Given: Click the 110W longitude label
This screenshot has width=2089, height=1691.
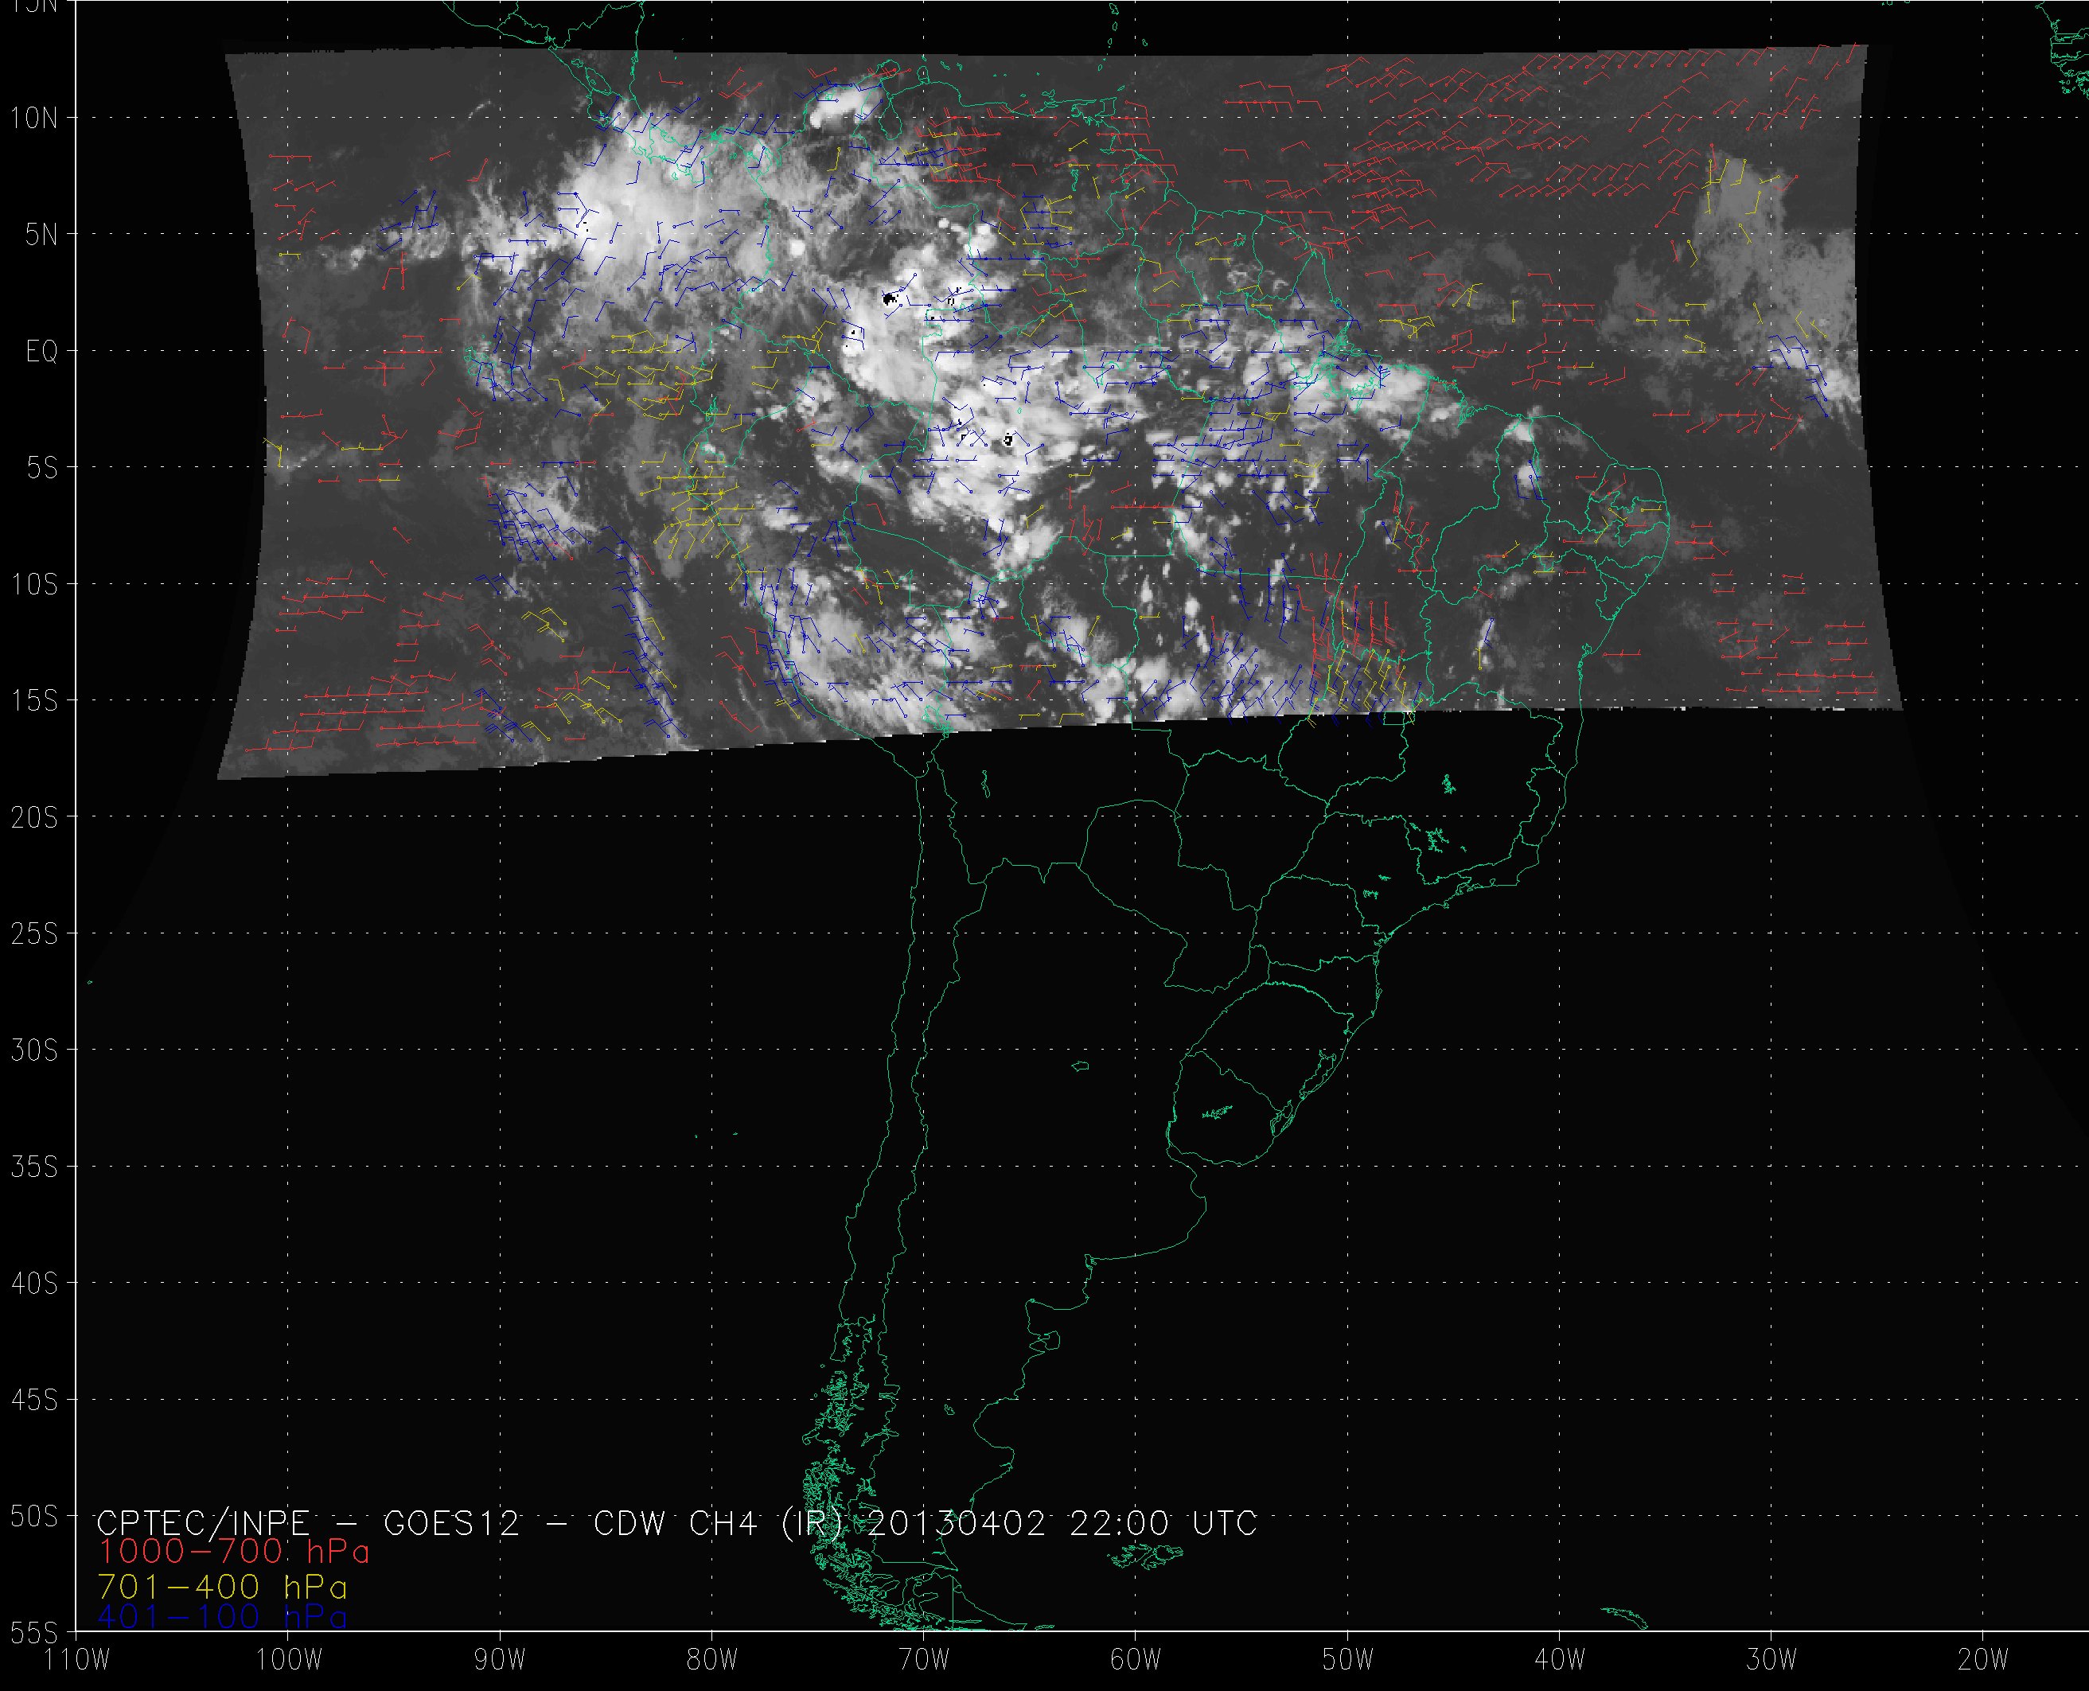Looking at the screenshot, I should [x=78, y=1660].
